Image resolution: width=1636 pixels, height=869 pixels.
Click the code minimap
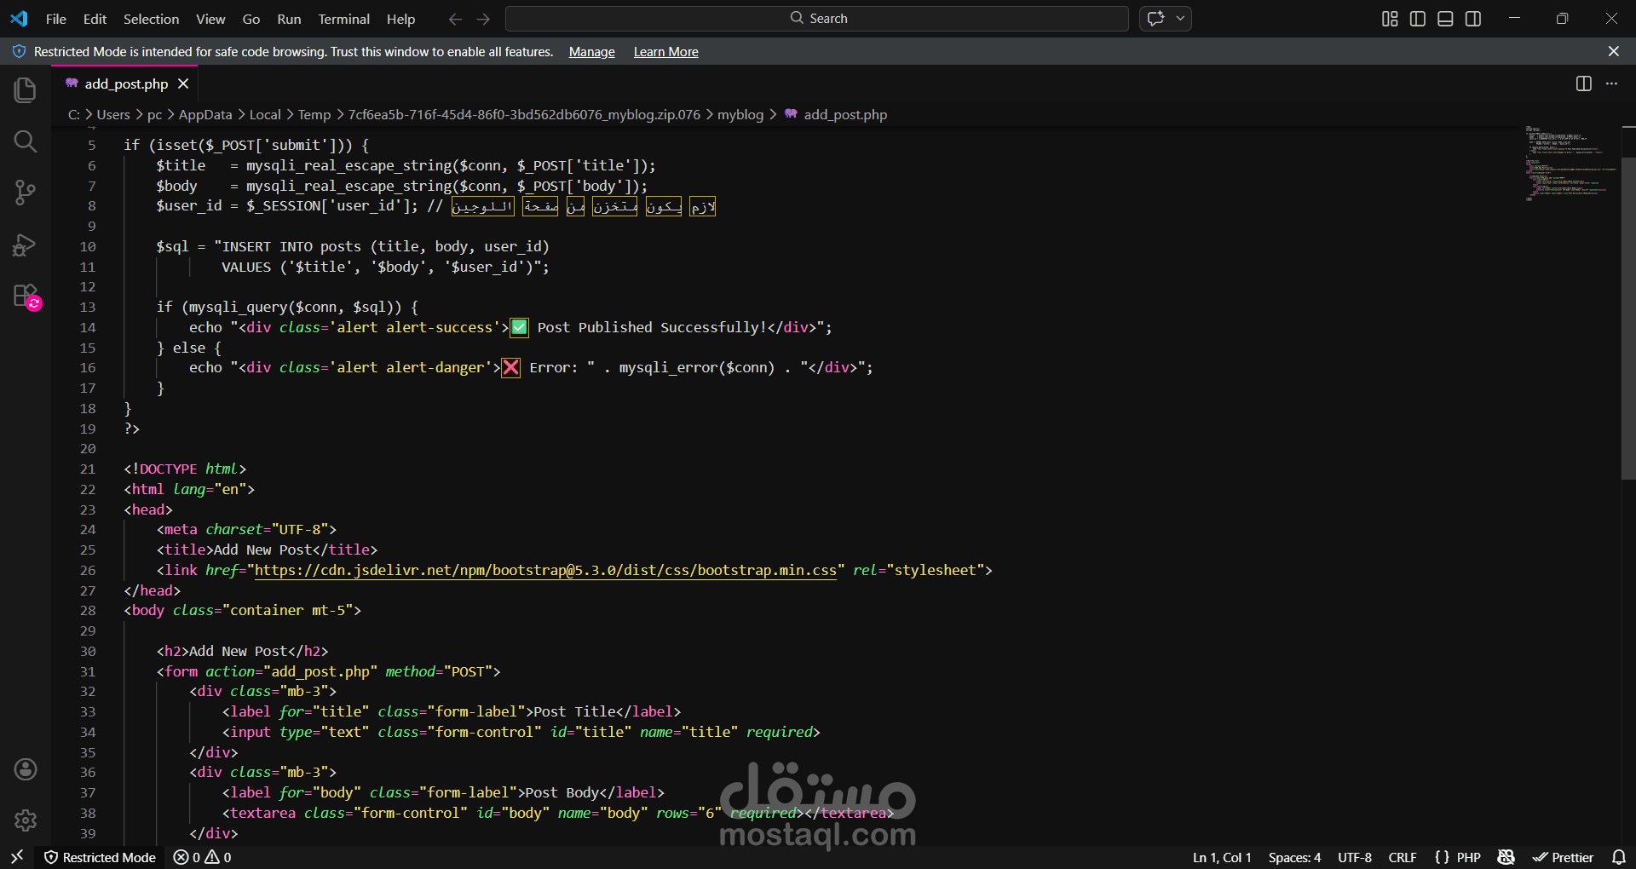click(x=1570, y=162)
